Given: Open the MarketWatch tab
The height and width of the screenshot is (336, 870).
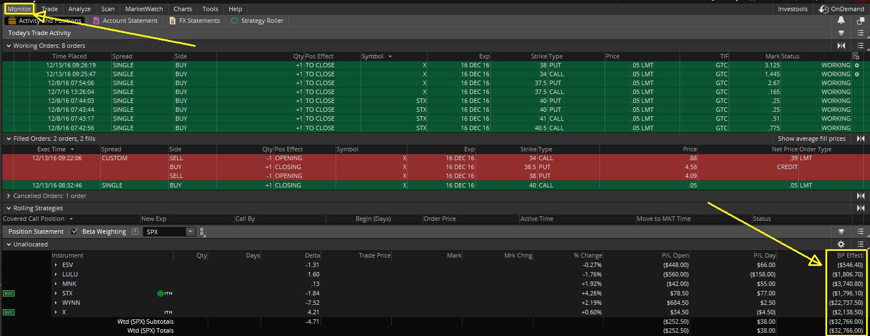Looking at the screenshot, I should point(144,9).
